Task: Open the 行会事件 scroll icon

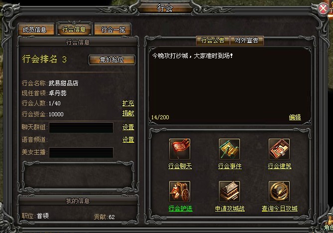Action: [229, 149]
